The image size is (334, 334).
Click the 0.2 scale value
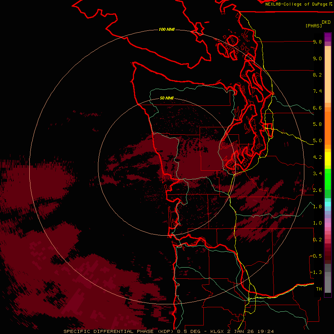click(x=317, y=240)
